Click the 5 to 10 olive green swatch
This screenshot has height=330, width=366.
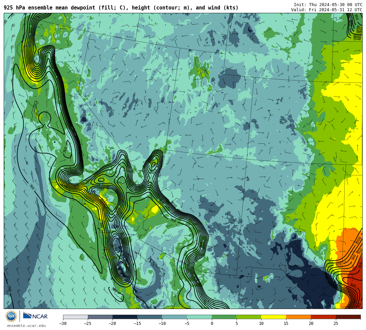(x=249, y=317)
